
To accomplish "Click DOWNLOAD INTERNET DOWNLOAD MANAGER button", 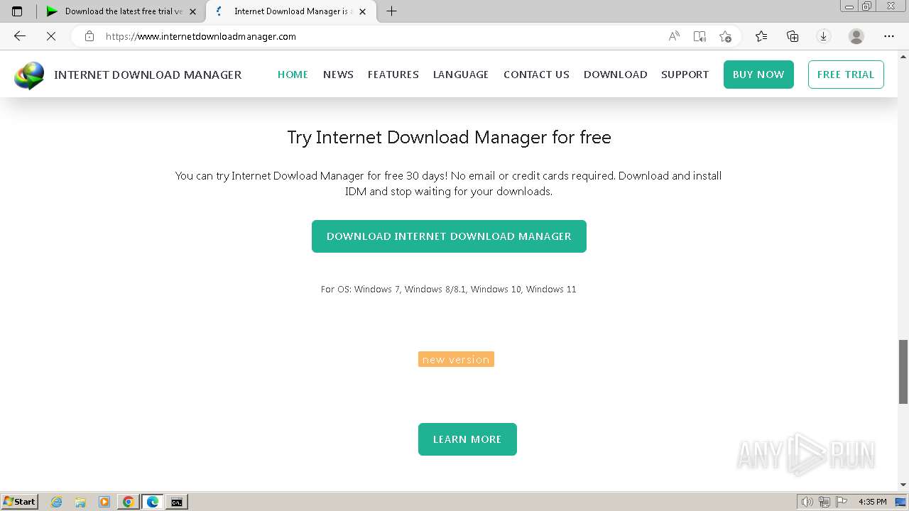I will click(449, 236).
